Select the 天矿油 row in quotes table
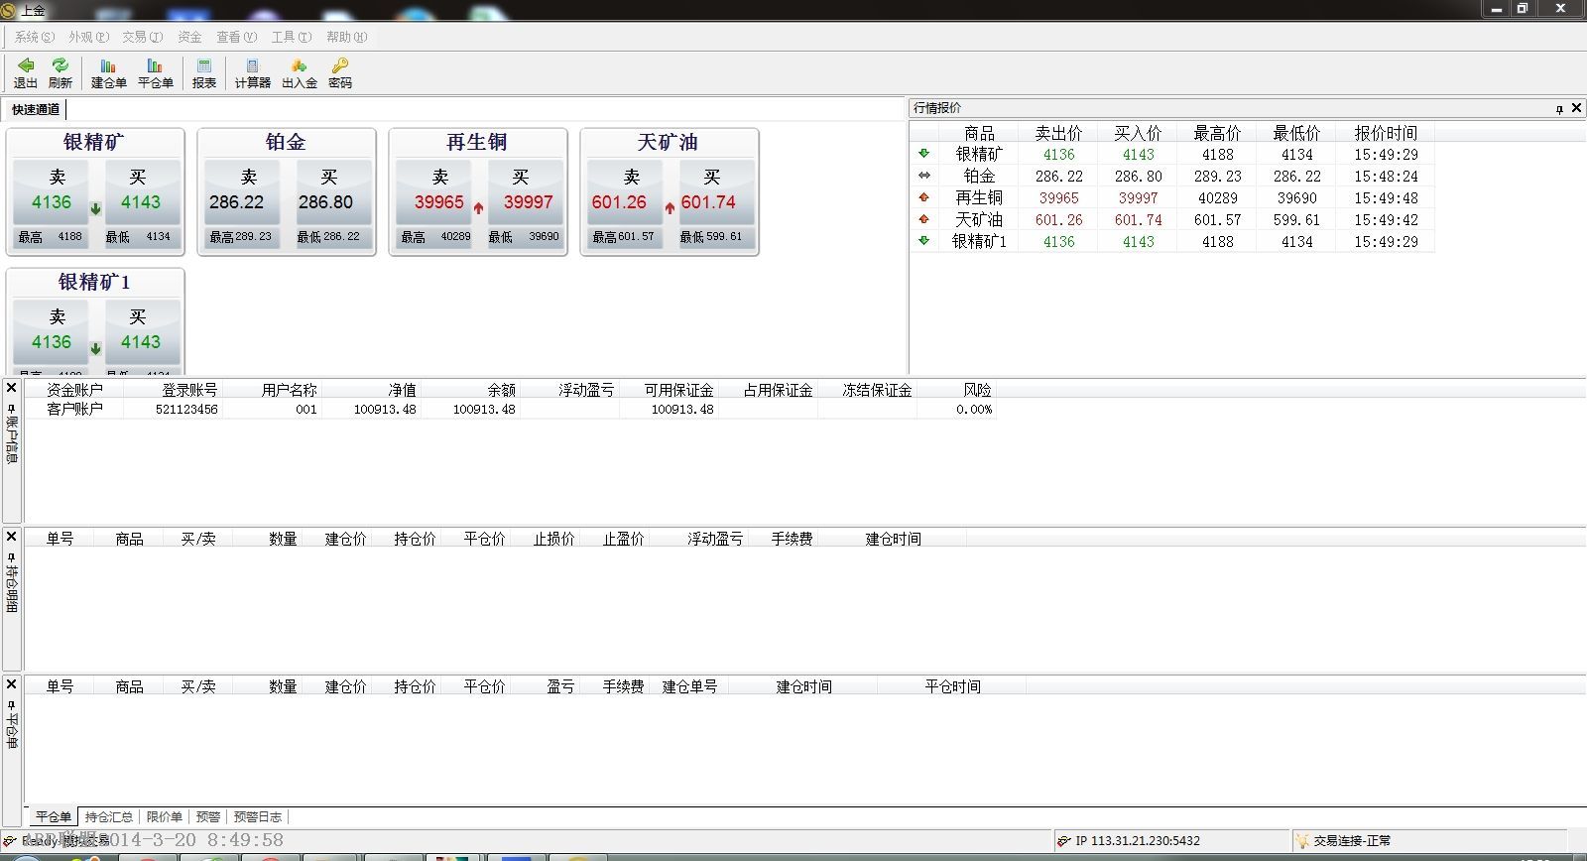Viewport: 1587px width, 861px height. point(979,220)
